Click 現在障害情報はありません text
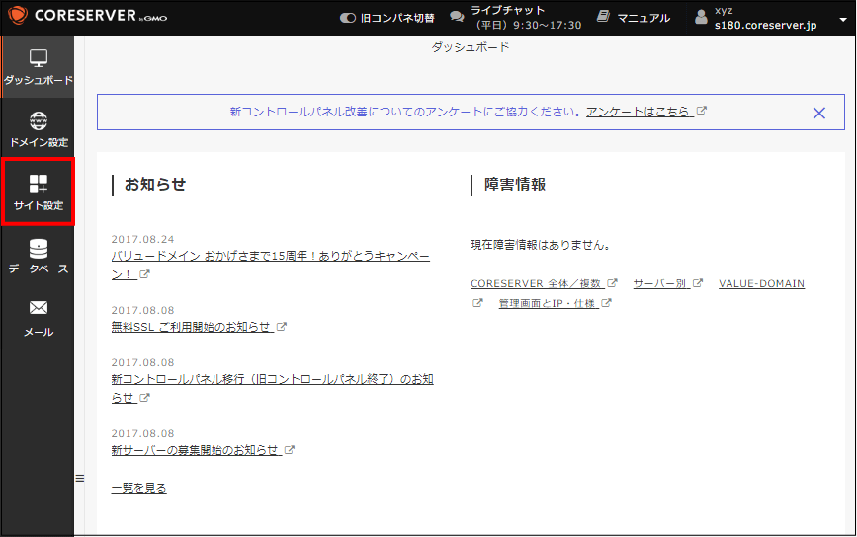Image resolution: width=857 pixels, height=537 pixels. point(541,245)
